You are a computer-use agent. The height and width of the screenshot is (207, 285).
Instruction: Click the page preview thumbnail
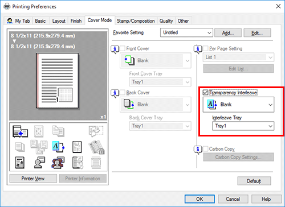tap(58, 81)
